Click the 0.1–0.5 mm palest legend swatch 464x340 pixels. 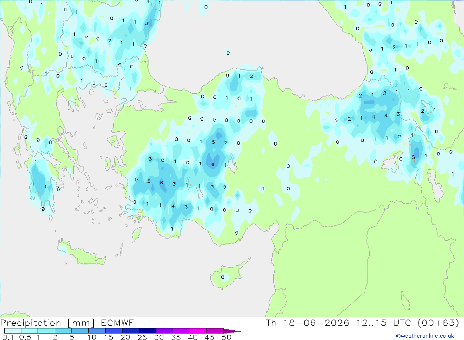(13, 331)
